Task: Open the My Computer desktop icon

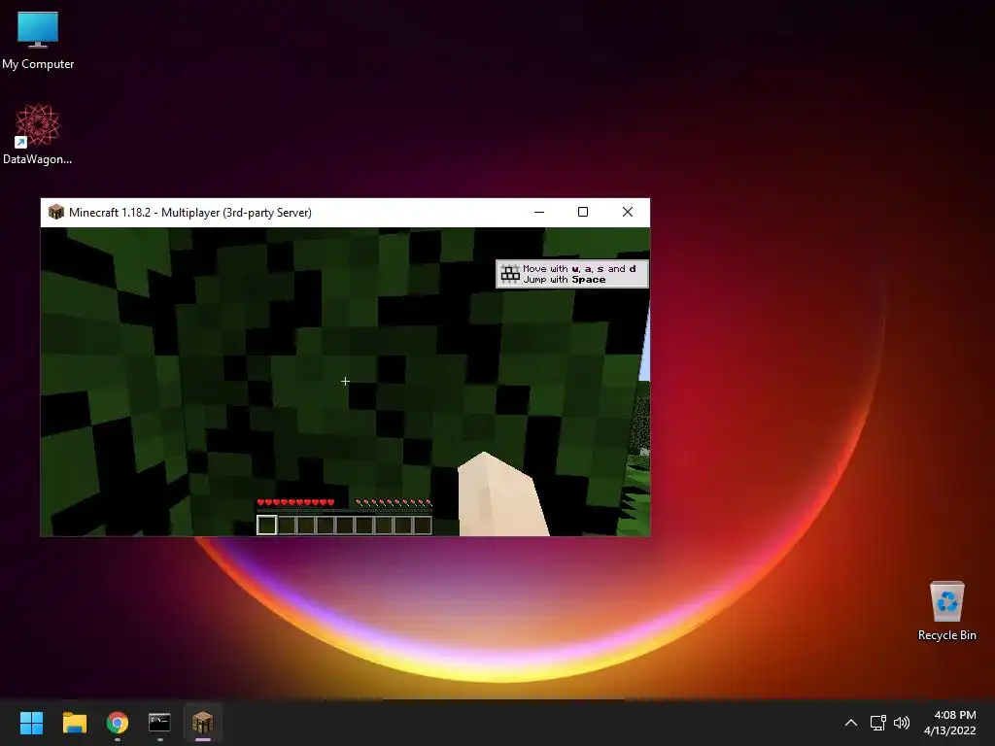Action: (x=38, y=40)
